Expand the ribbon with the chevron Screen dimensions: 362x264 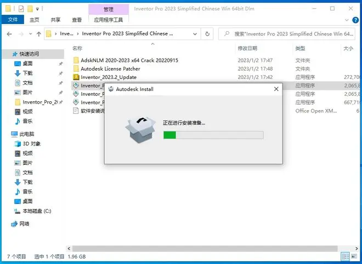click(347, 20)
